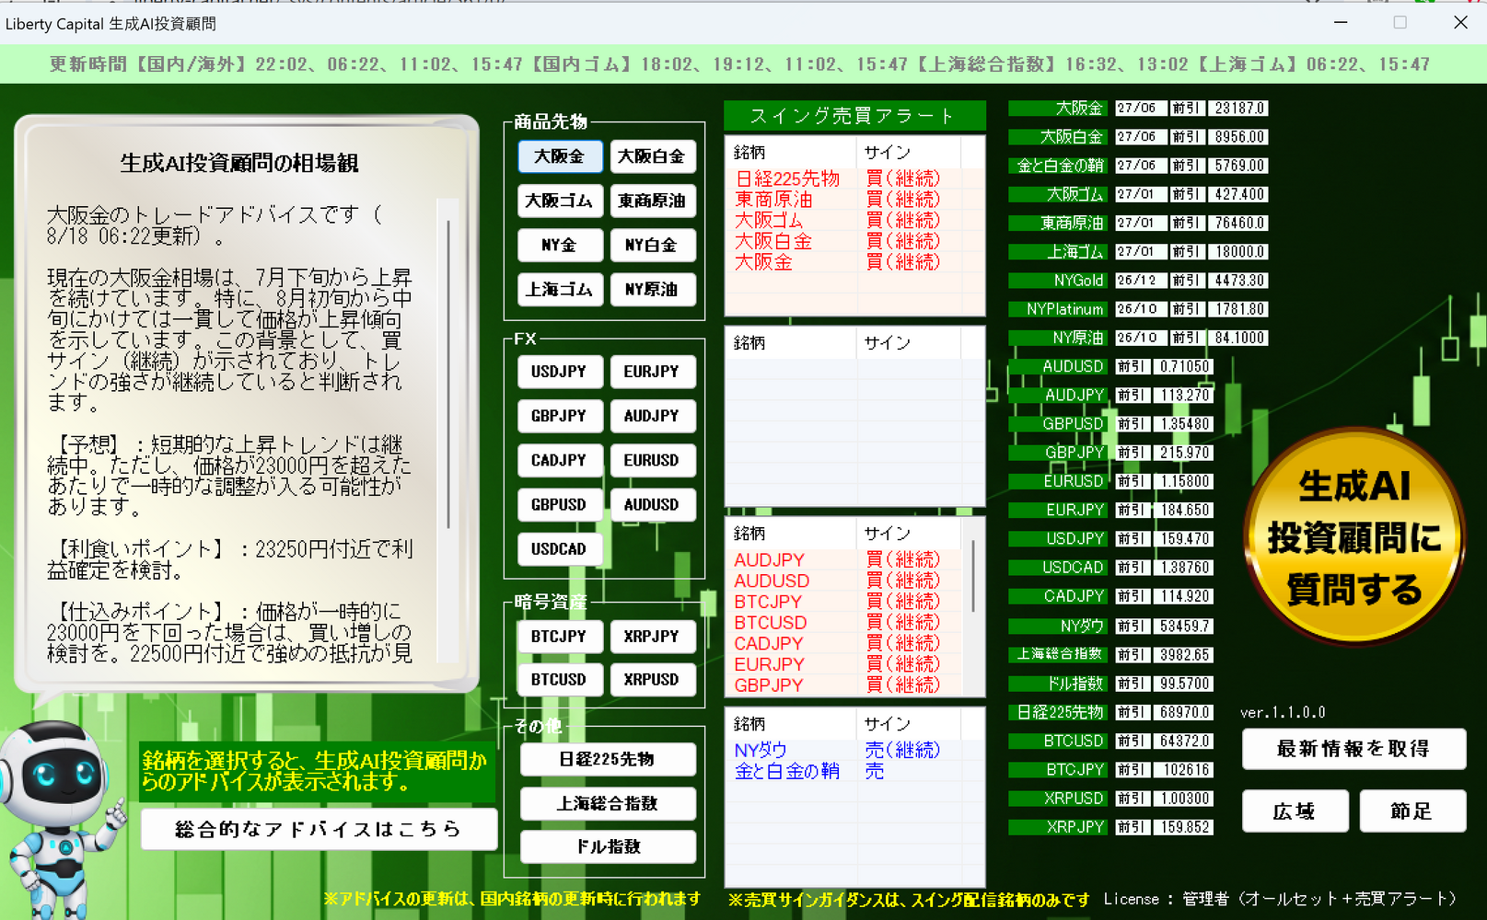This screenshot has height=920, width=1487.
Task: Select BTCUSD row in alert list
Action: tap(845, 623)
